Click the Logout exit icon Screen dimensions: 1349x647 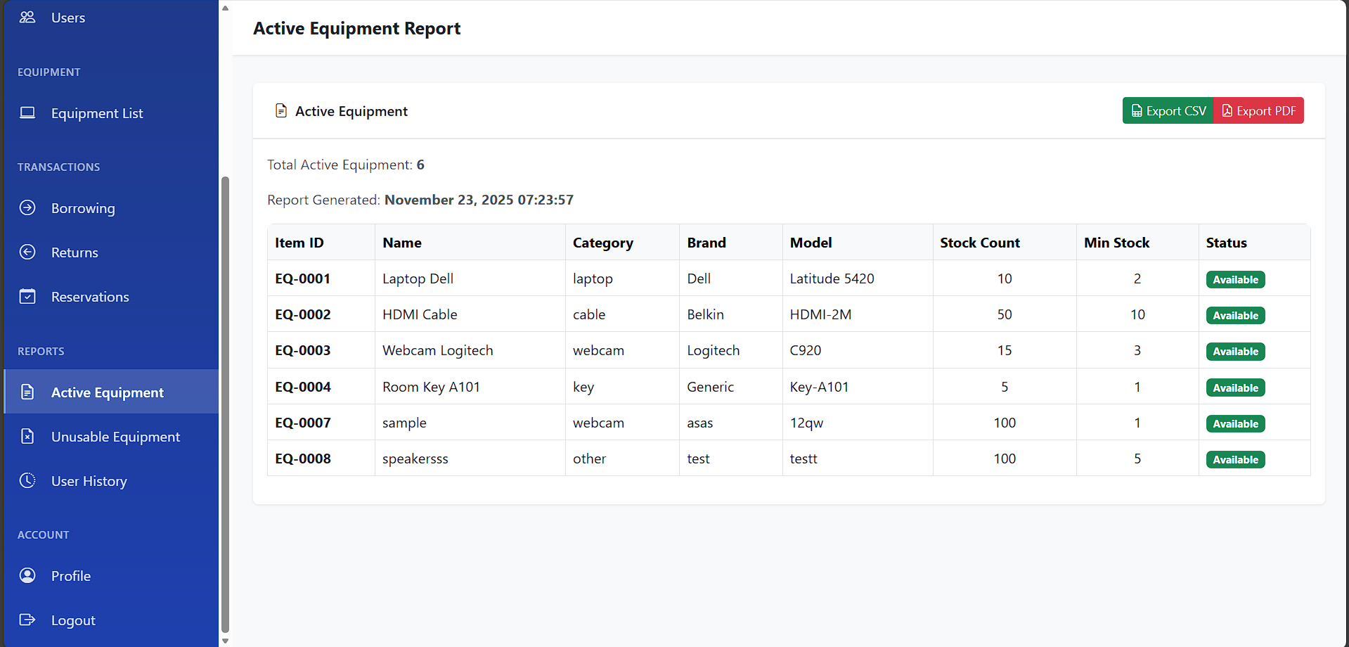point(27,620)
